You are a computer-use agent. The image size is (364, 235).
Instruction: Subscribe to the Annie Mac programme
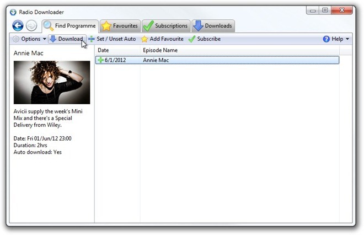(x=205, y=39)
